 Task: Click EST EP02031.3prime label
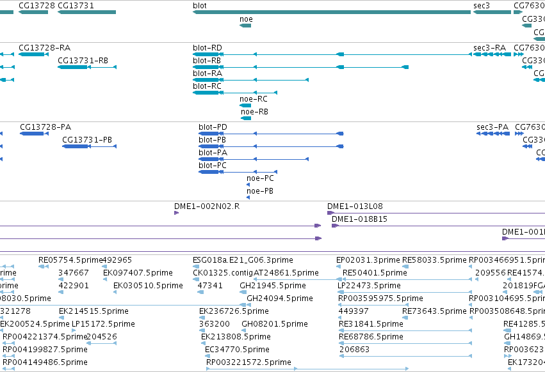(x=368, y=260)
